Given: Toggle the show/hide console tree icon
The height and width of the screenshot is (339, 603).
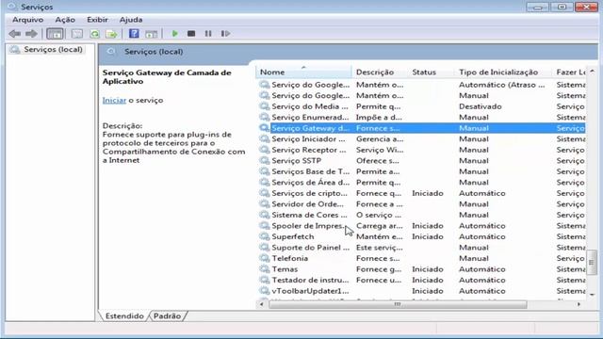Looking at the screenshot, I should tap(55, 34).
